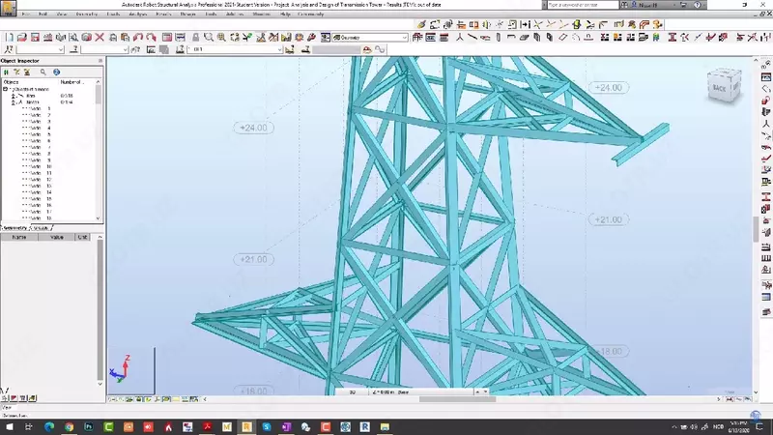Click the red X delete icon

99,38
